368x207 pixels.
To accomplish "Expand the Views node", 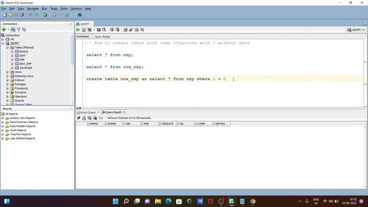I will pos(7,72).
